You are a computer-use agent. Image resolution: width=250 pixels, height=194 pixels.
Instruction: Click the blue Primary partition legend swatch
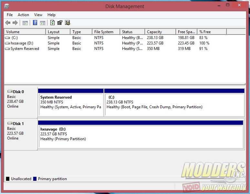[35, 179]
